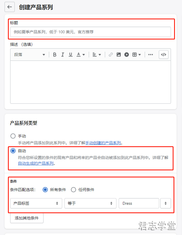Open the text alignment dropdown
Screen dimensions: 182x235
97,54
